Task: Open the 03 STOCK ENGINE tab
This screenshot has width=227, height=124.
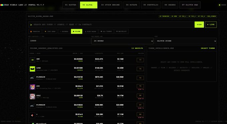Action: click(x=110, y=5)
